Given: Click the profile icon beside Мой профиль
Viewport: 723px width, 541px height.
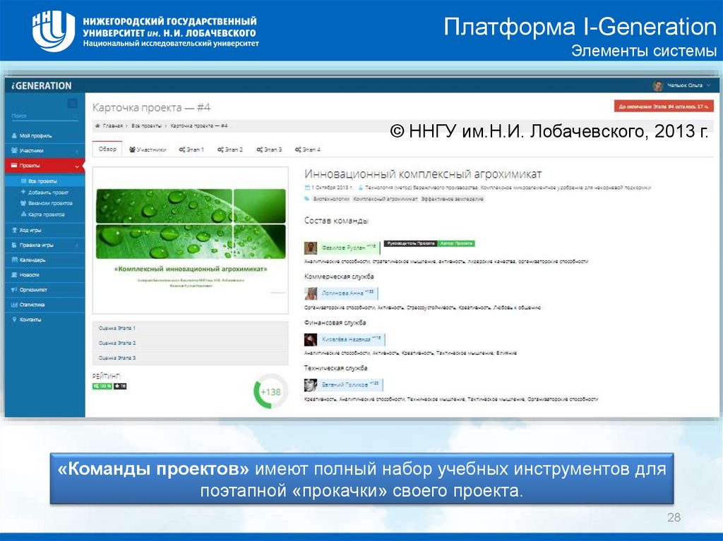Looking at the screenshot, I should point(15,135).
